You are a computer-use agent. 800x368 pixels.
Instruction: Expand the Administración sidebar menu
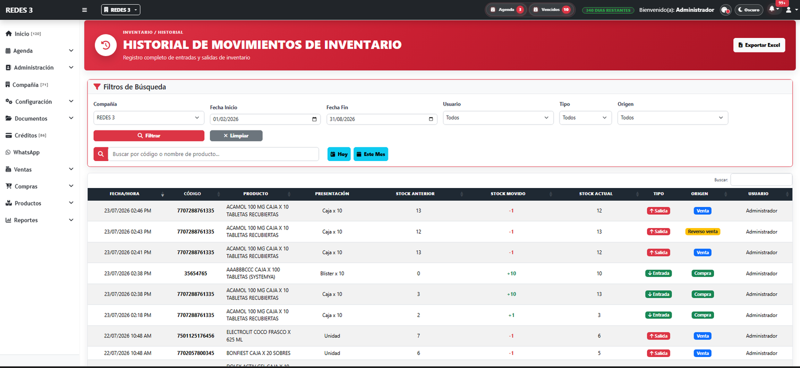pyautogui.click(x=39, y=67)
